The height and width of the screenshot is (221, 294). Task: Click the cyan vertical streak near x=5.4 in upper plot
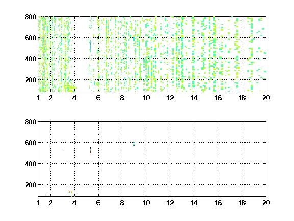tap(90, 46)
